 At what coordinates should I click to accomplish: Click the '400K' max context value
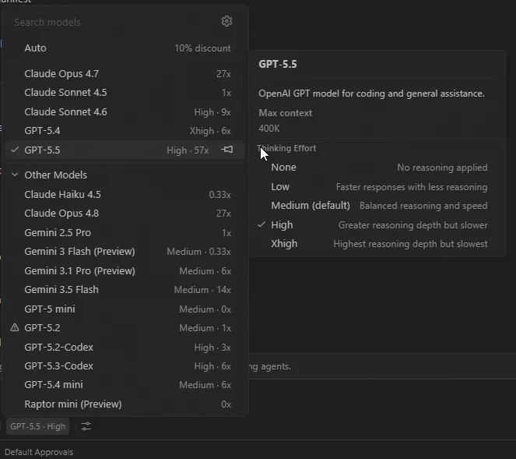[x=269, y=128]
